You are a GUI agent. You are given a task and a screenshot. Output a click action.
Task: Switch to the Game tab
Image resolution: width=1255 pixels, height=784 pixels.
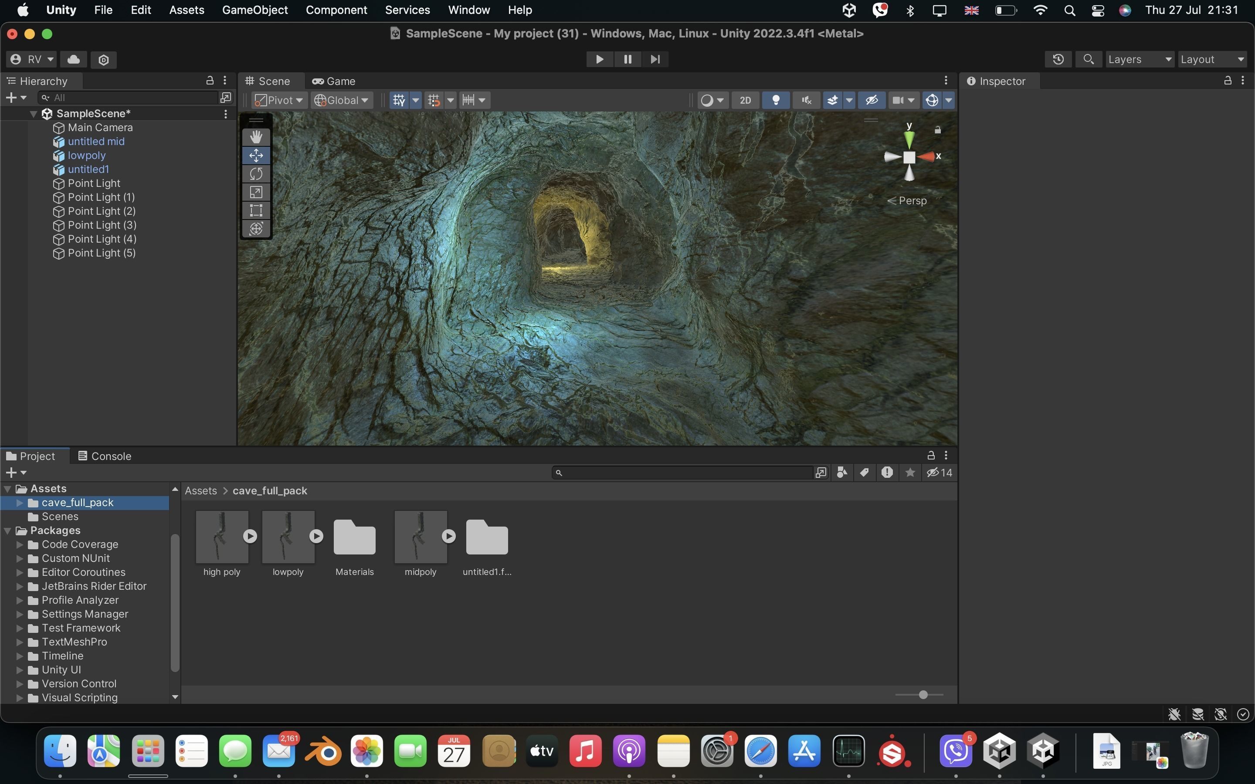pyautogui.click(x=333, y=81)
